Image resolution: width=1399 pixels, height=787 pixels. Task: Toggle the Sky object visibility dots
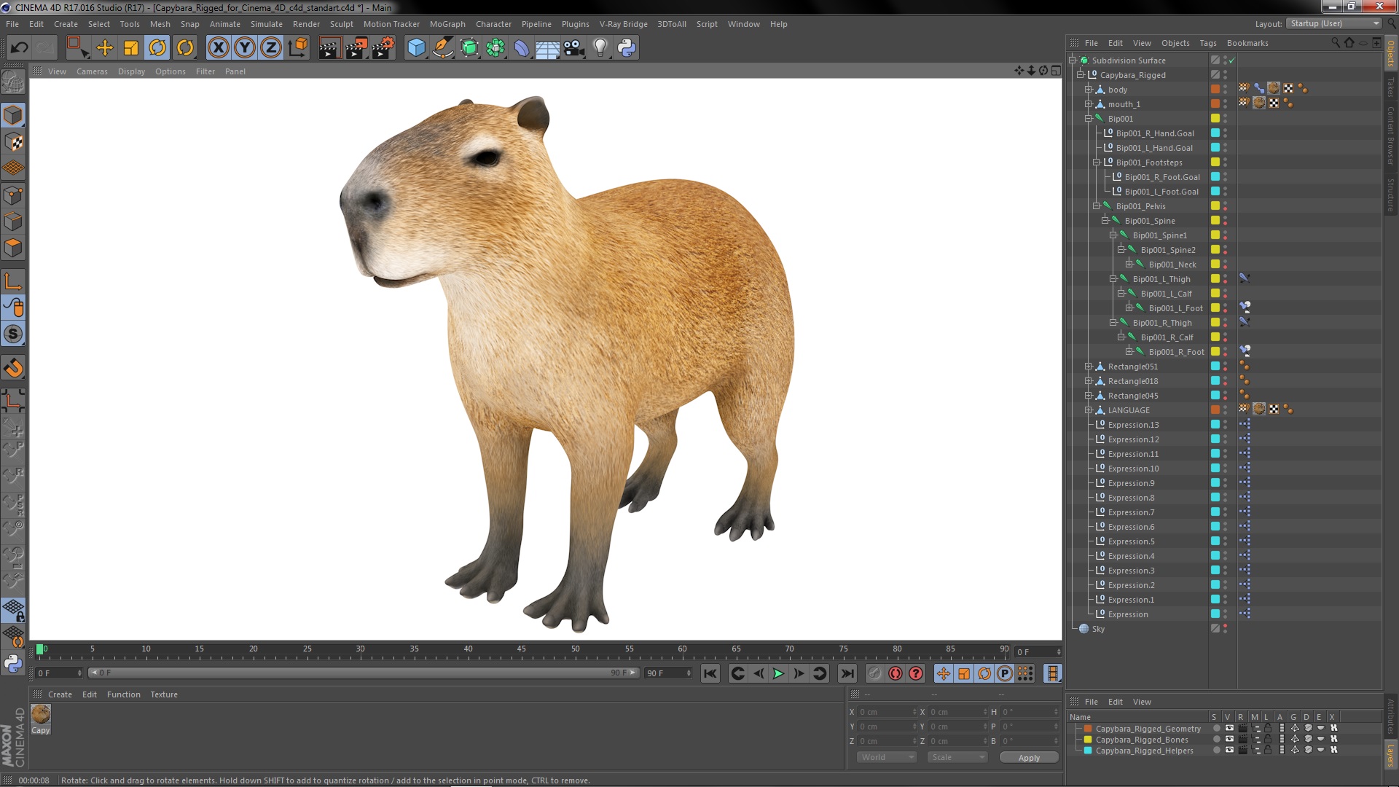[x=1225, y=629]
